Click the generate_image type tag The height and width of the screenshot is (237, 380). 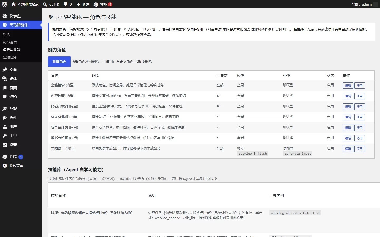(298, 154)
